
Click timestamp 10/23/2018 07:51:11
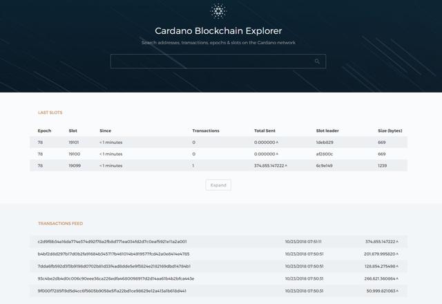pos(303,242)
